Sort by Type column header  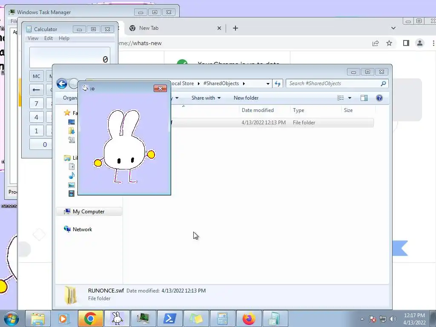click(316, 110)
